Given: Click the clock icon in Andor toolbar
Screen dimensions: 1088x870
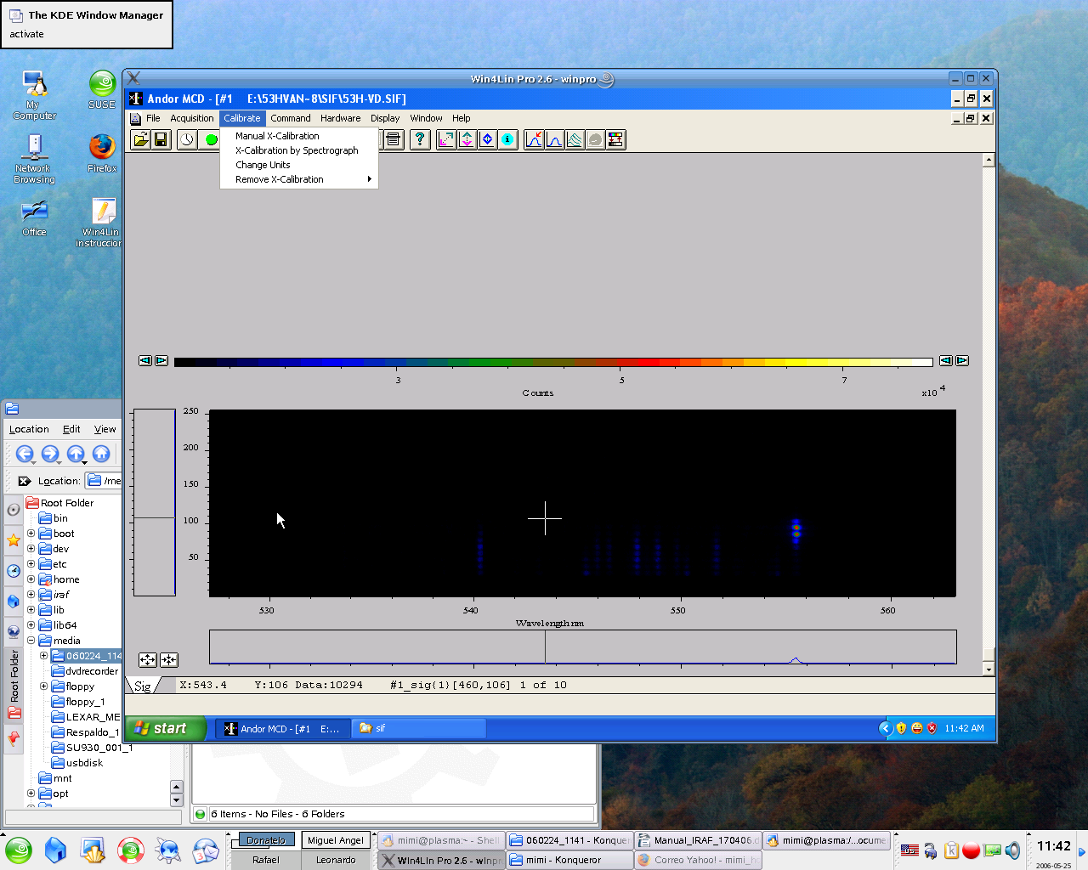Looking at the screenshot, I should (187, 139).
